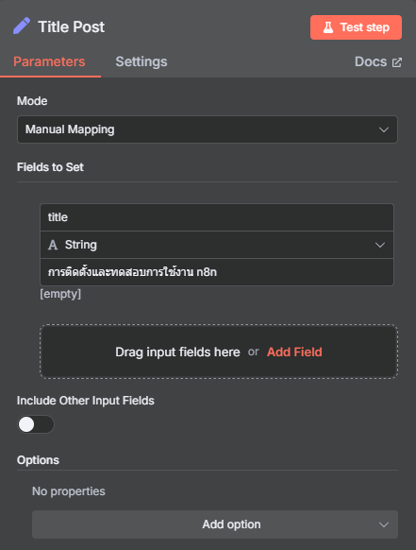Click the Thai text value input field

click(x=217, y=272)
